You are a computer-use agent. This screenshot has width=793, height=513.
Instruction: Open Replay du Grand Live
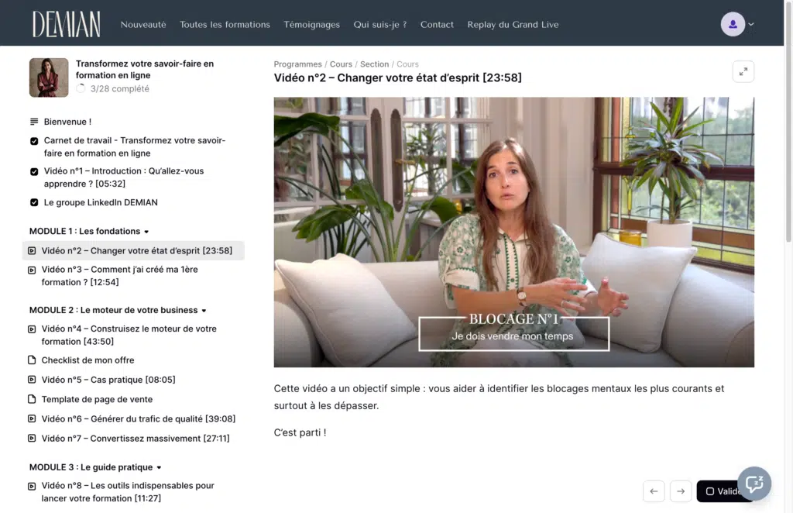[x=513, y=24]
